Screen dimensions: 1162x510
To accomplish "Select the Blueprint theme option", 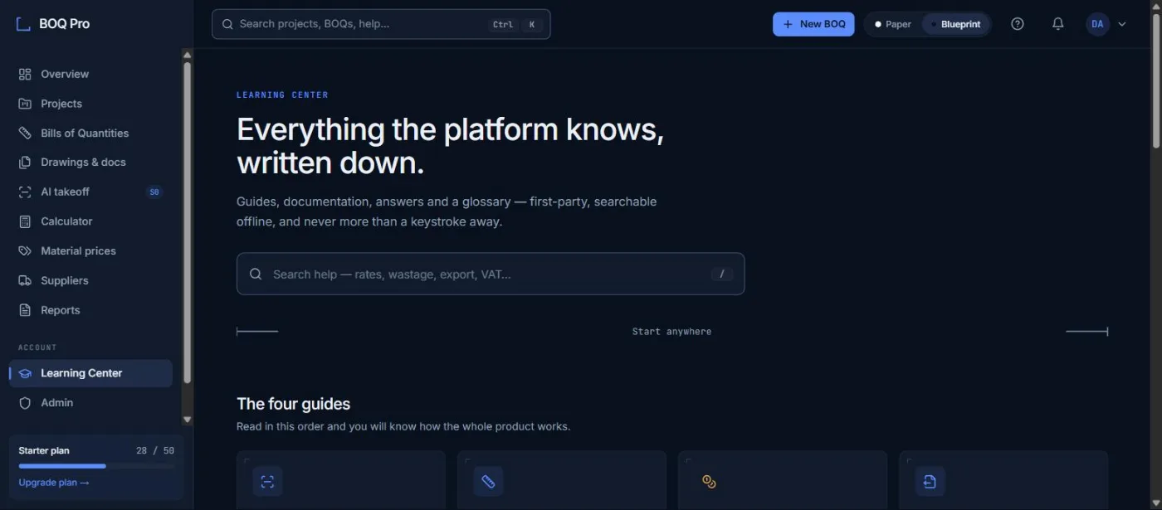I will click(x=955, y=24).
